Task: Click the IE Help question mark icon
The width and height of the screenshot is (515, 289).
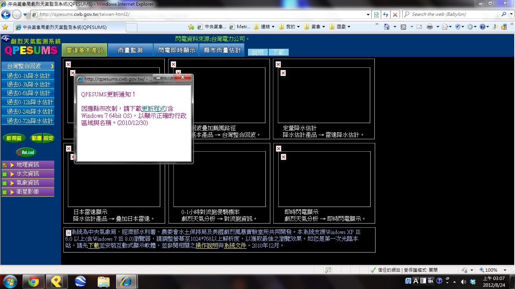Action: point(482,27)
